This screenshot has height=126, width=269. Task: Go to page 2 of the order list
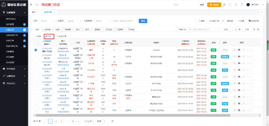[56, 121]
